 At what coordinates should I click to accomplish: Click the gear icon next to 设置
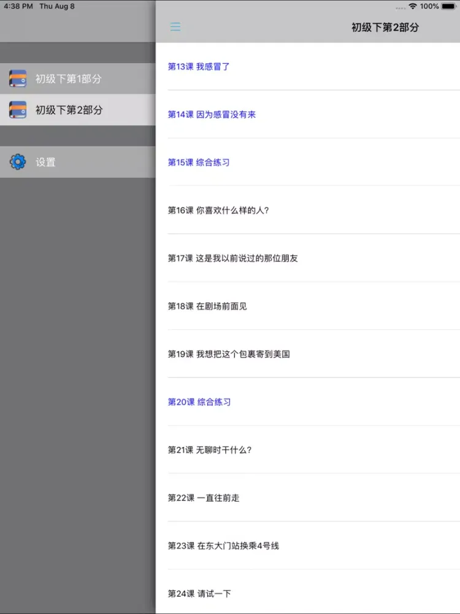click(x=18, y=161)
